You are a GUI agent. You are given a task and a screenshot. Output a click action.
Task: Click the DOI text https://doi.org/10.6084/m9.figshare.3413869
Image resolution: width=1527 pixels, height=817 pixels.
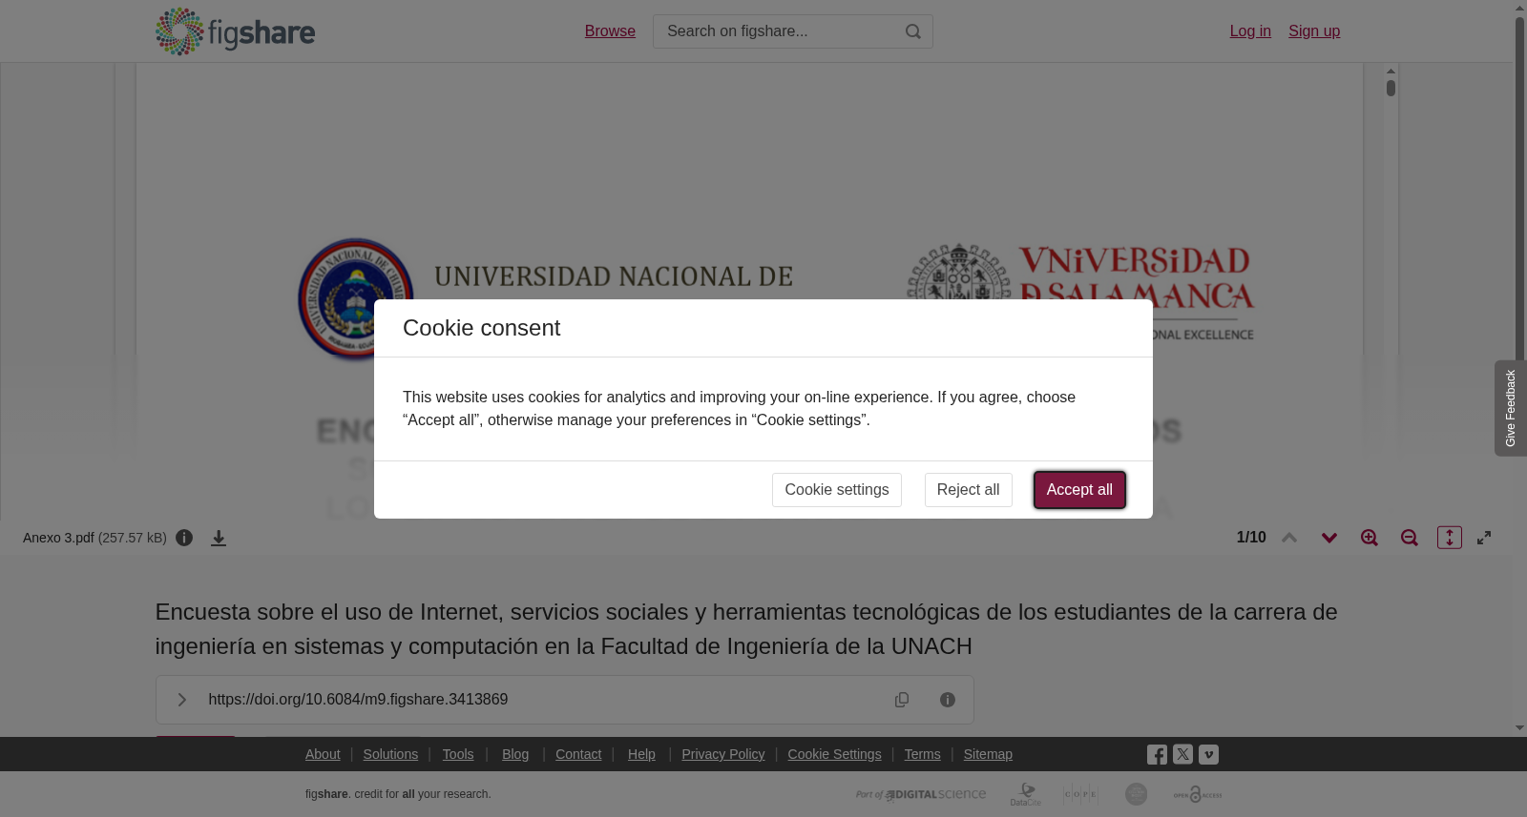tap(358, 700)
